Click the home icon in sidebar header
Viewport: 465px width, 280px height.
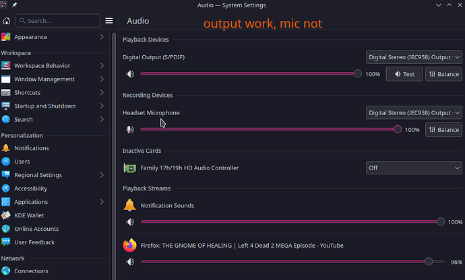click(x=7, y=21)
